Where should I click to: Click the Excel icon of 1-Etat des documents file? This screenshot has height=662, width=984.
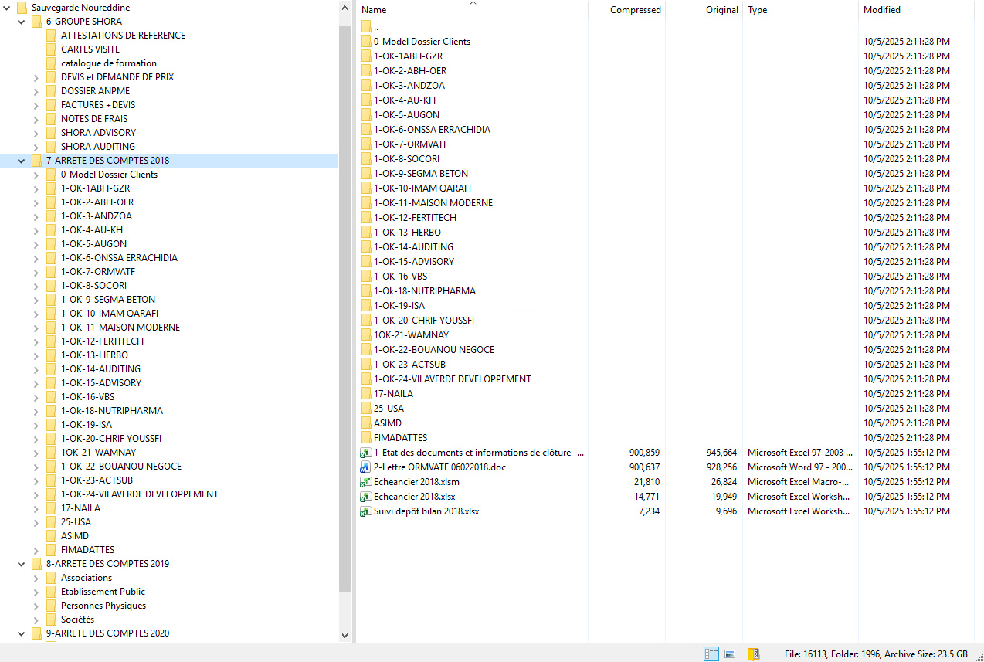click(366, 453)
